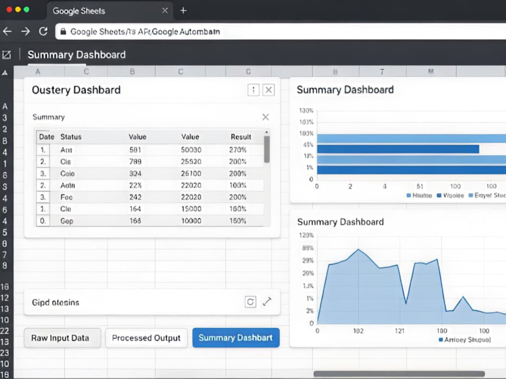Click the refresh icon in Gipd oteains card
Viewport: 506px width, 379px height.
(x=250, y=302)
